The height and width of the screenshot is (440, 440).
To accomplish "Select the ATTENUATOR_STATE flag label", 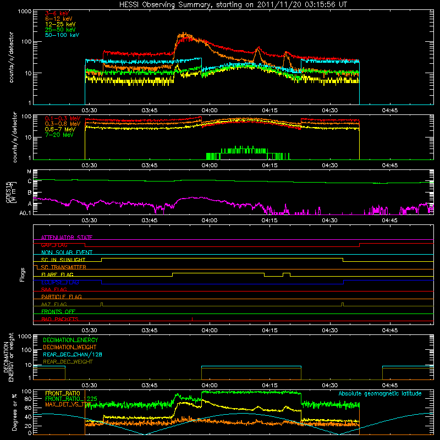I will pos(67,238).
